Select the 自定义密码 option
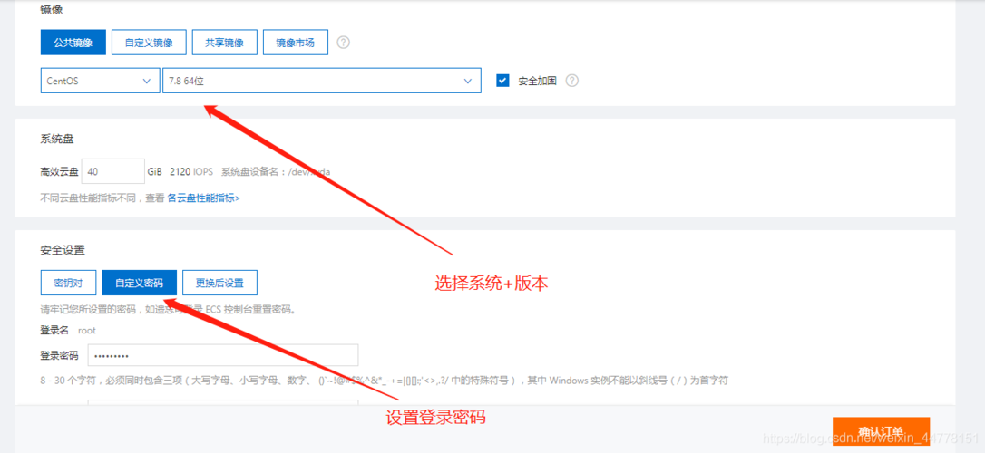 click(139, 283)
